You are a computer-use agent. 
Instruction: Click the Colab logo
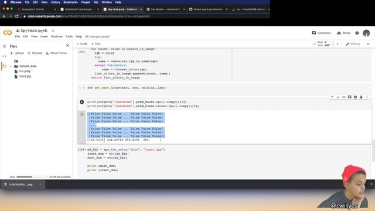[x=8, y=33]
